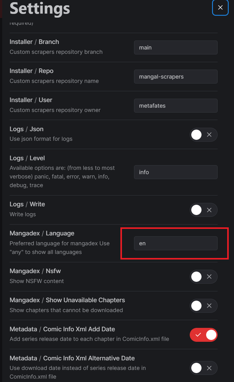
Task: Select the Mangadex Language field showing en
Action: pyautogui.click(x=175, y=243)
